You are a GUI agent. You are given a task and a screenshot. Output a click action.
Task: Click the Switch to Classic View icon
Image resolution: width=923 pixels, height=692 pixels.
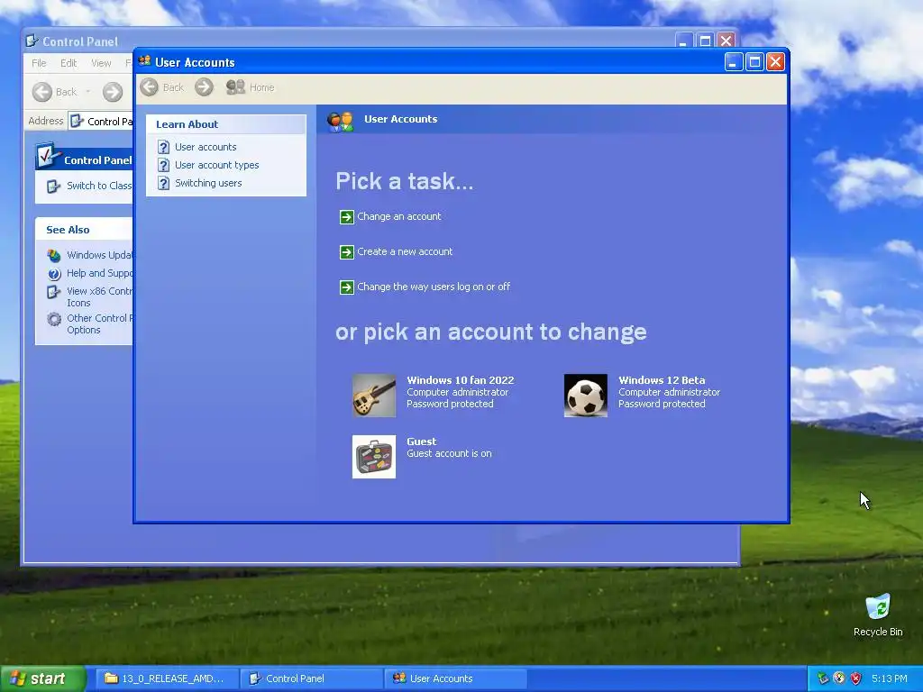click(53, 186)
